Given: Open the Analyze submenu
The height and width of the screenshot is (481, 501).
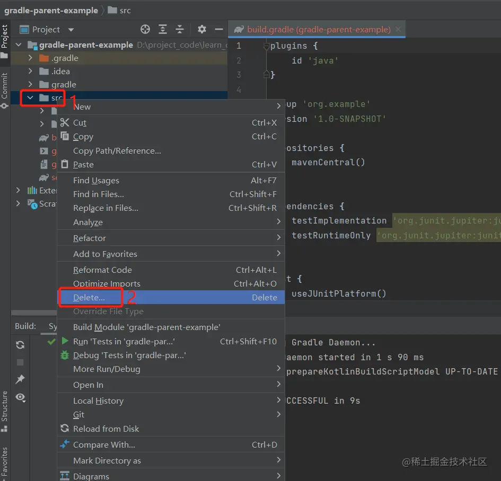Looking at the screenshot, I should point(171,222).
